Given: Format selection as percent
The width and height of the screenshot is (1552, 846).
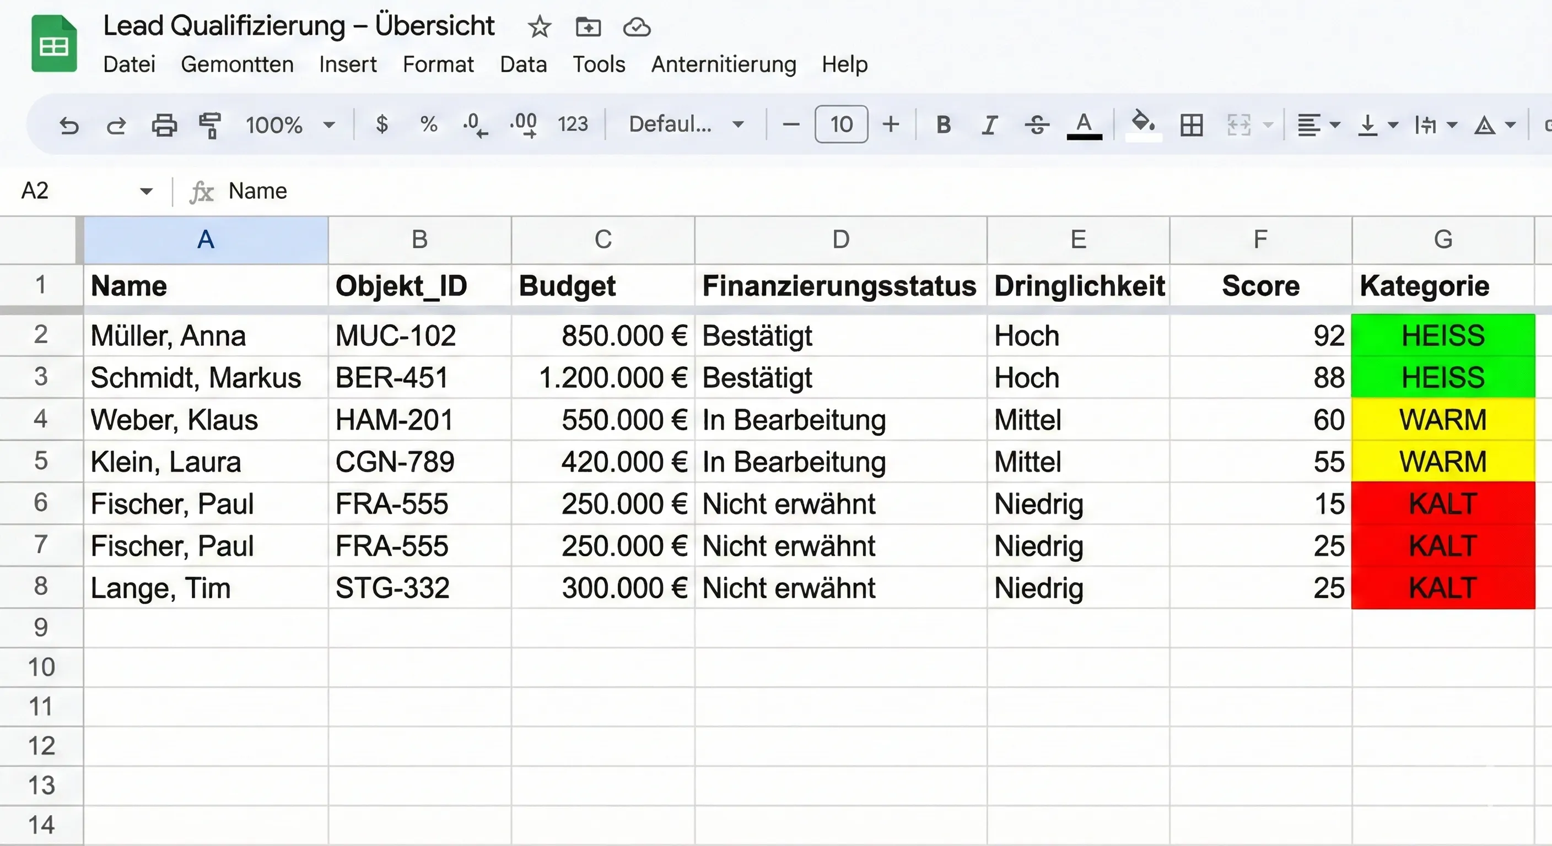Looking at the screenshot, I should tap(429, 124).
